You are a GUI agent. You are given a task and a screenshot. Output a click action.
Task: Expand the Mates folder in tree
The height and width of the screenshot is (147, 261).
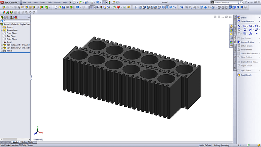pyautogui.click(x=2, y=51)
